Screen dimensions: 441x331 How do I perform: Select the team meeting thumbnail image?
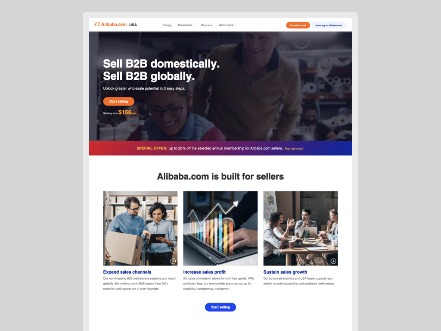[x=300, y=228]
